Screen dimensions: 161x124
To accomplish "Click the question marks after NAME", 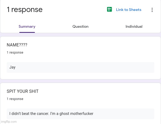I will pyautogui.click(x=23, y=45).
